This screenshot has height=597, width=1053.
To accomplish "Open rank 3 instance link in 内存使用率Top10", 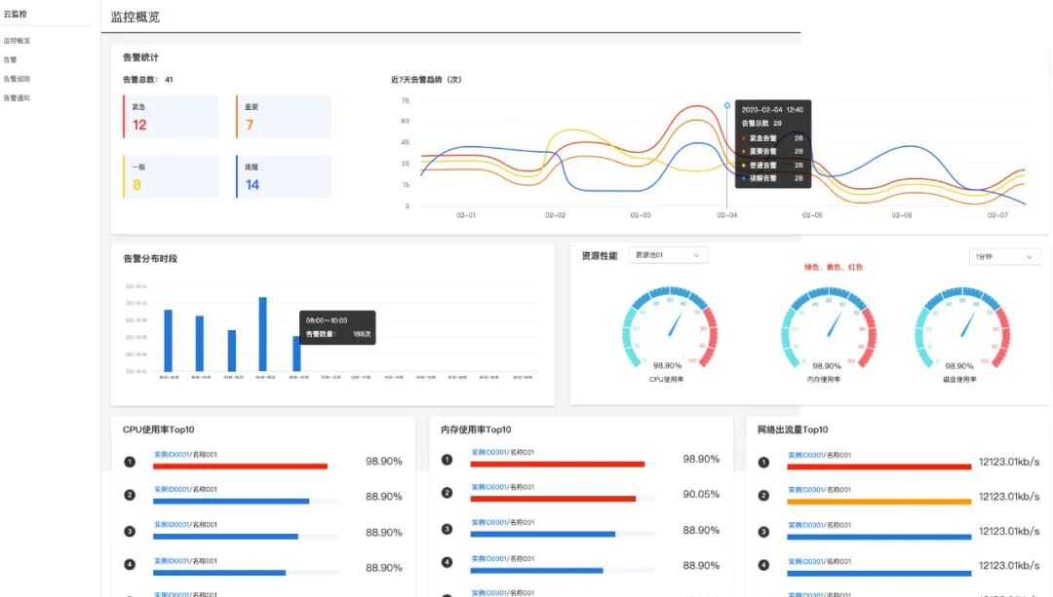I will pos(488,522).
